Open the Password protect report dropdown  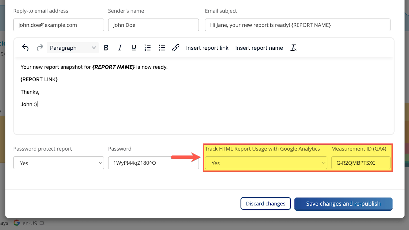58,163
